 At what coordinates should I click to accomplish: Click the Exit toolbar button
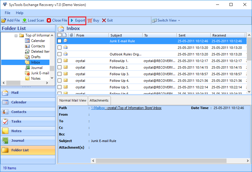107,20
